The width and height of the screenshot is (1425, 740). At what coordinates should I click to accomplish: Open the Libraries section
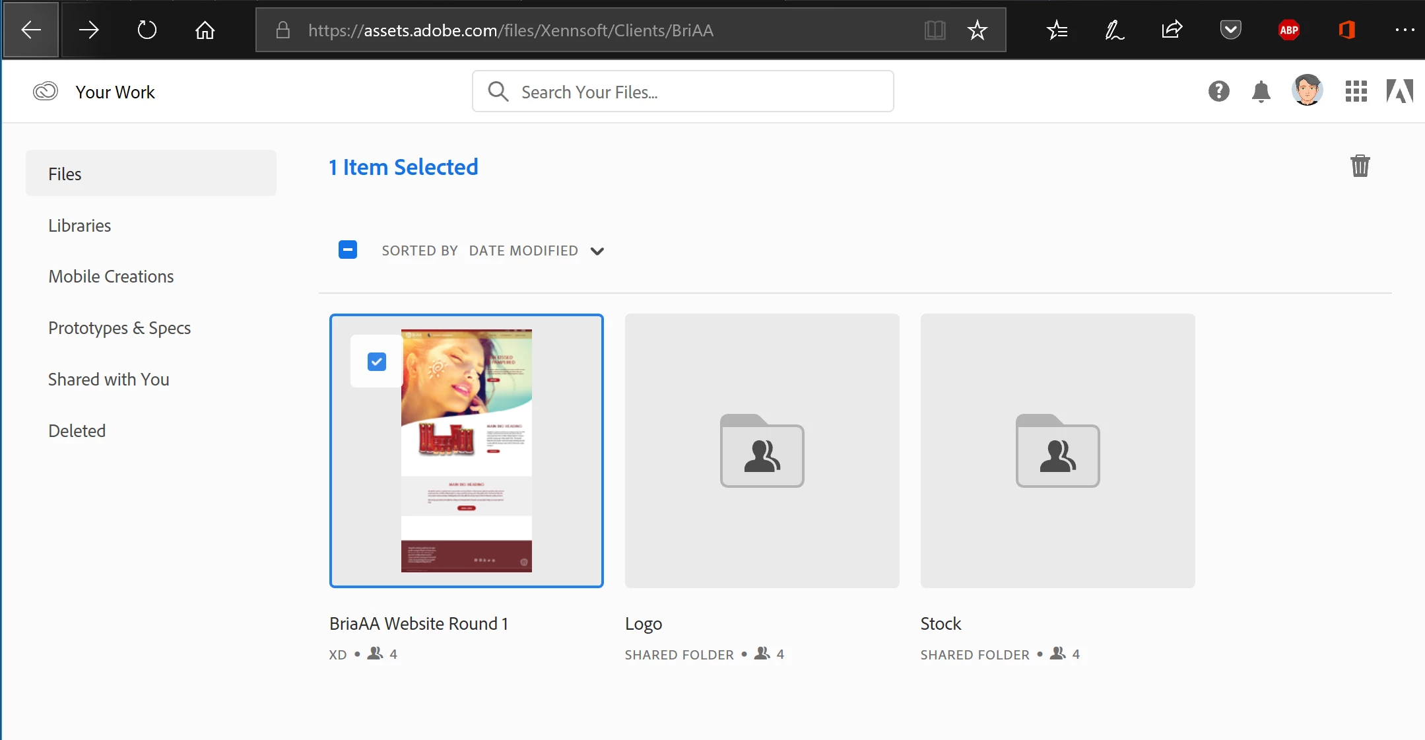click(x=79, y=226)
